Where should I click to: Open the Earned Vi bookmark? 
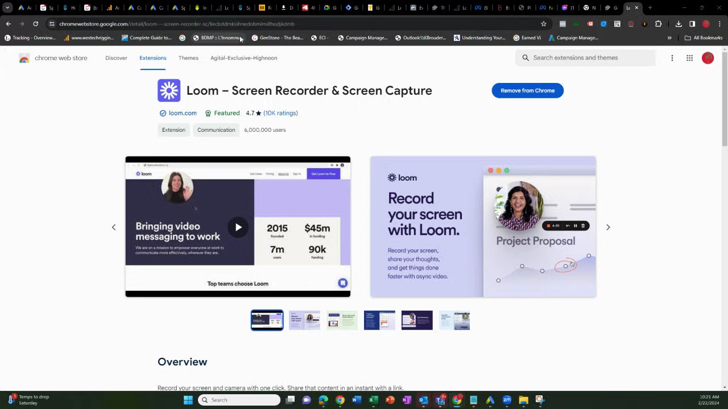(527, 38)
